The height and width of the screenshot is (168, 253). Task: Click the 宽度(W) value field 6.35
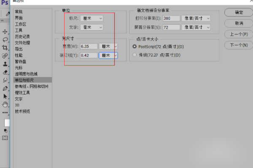coord(89,46)
